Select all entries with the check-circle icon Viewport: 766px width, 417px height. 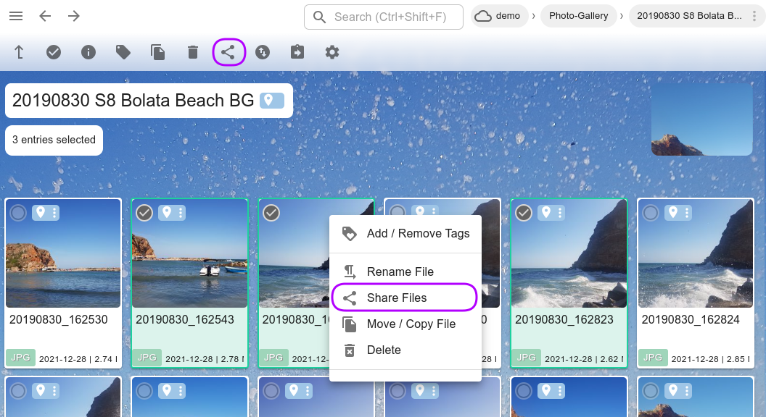click(54, 51)
